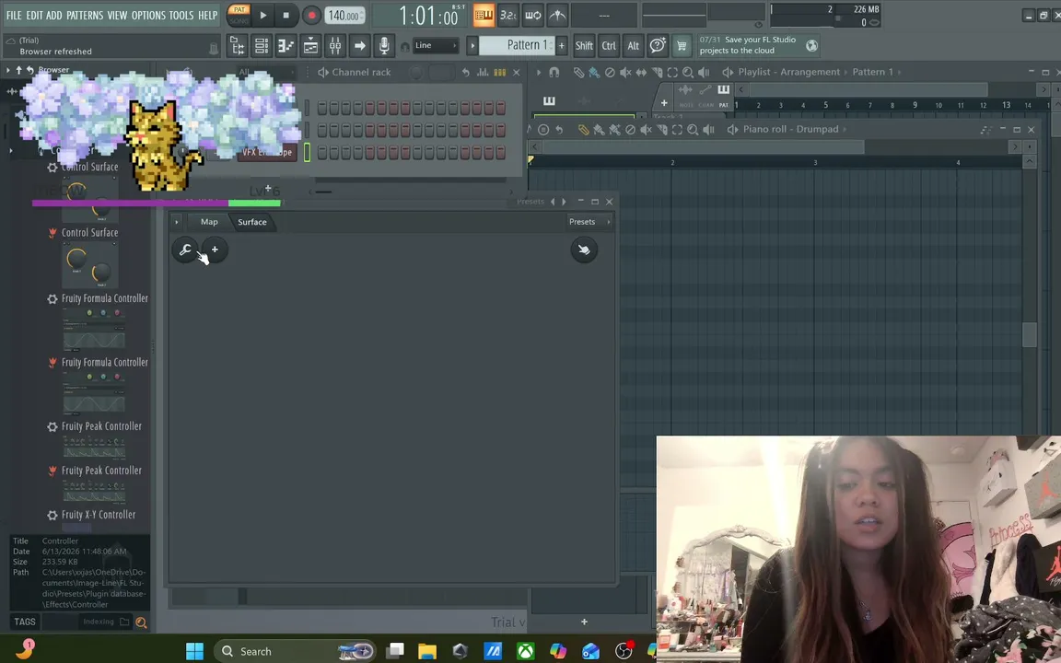Select the slip tool in Playlist toolbar
The image size is (1061, 663).
[641, 72]
